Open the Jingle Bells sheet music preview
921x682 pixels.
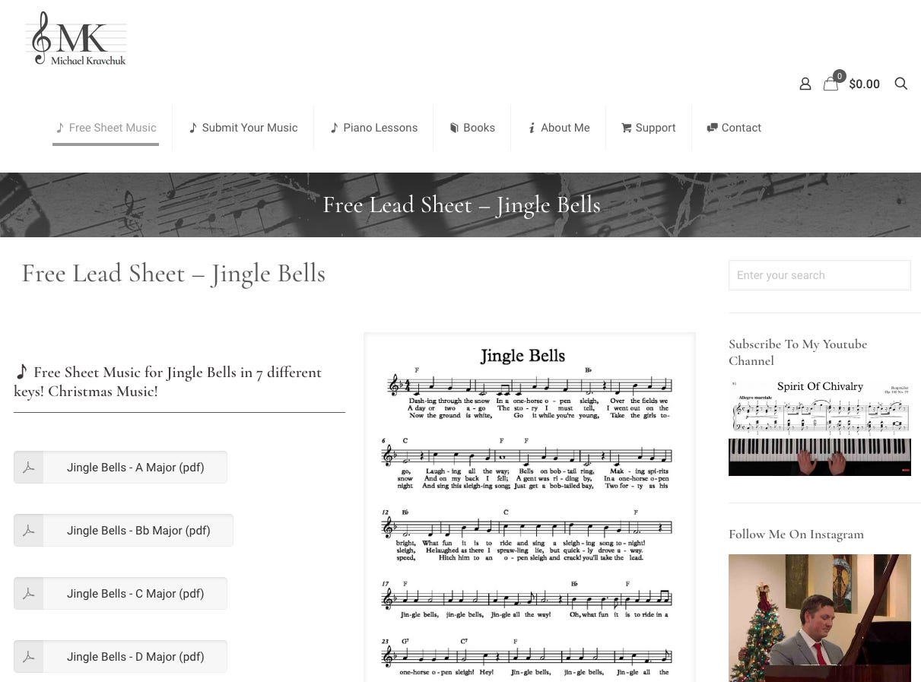529,507
